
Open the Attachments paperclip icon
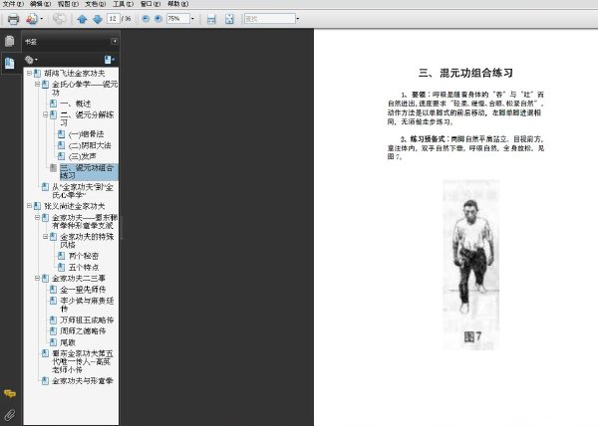coord(10,414)
